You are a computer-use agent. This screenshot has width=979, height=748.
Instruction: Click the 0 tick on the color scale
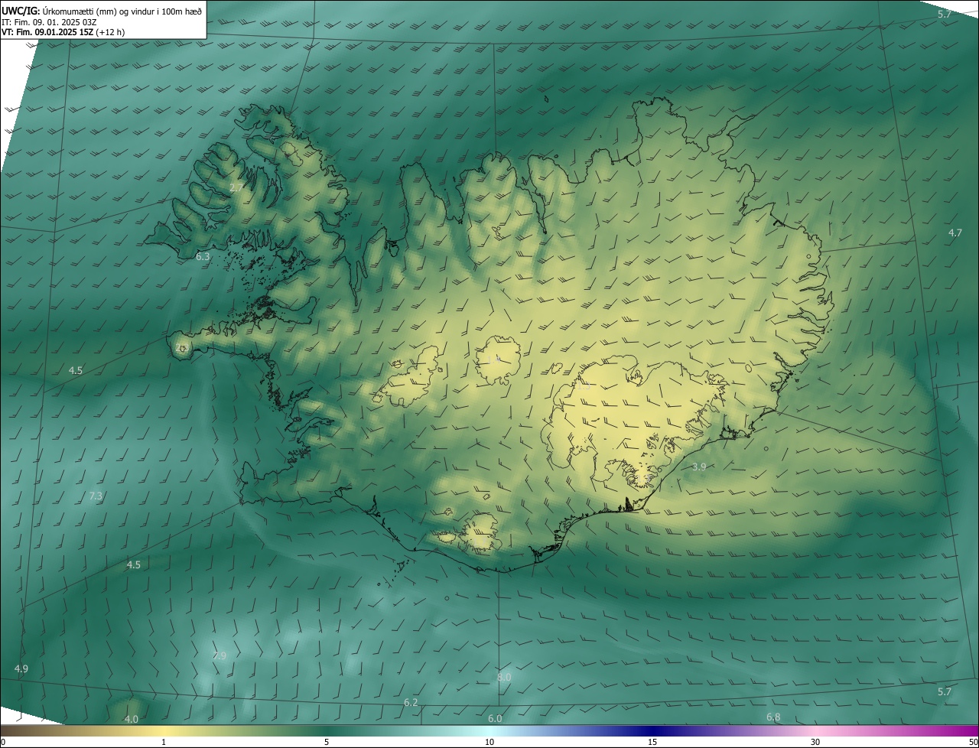click(2, 743)
